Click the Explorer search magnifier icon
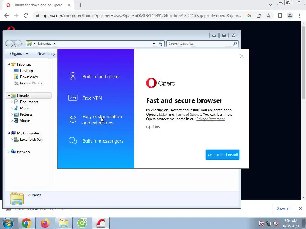The width and height of the screenshot is (306, 229). [235, 44]
